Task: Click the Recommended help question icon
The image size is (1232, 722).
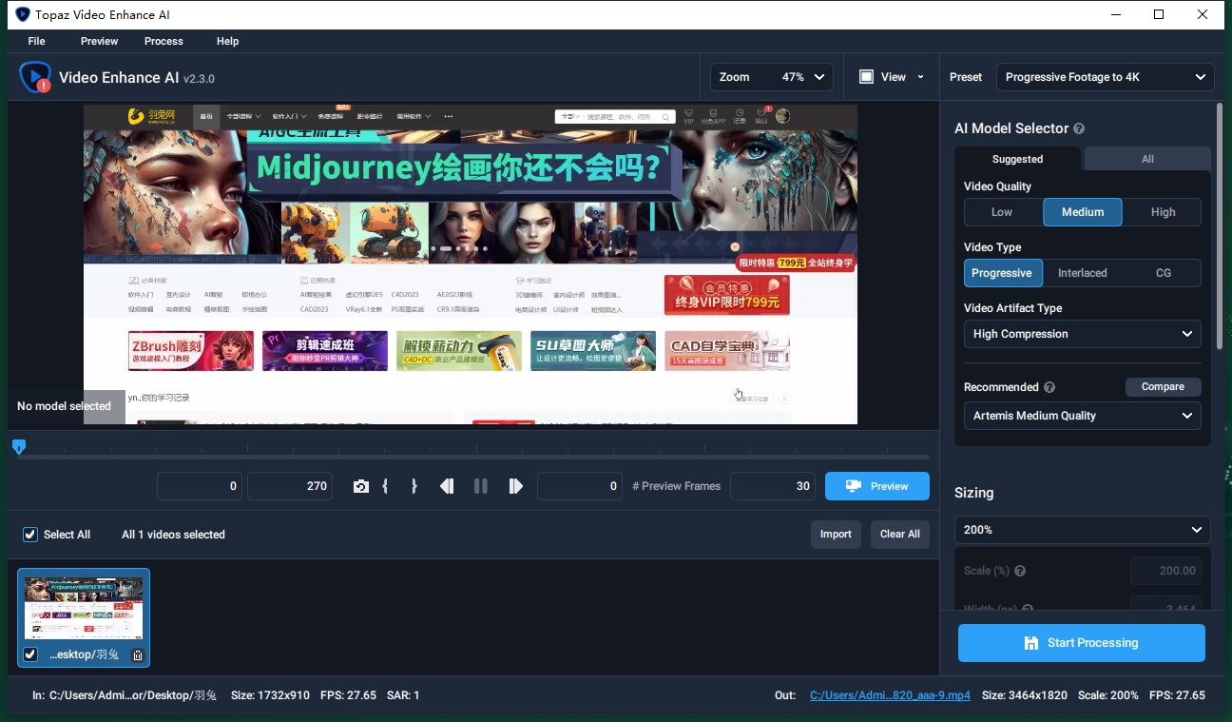Action: tap(1049, 387)
